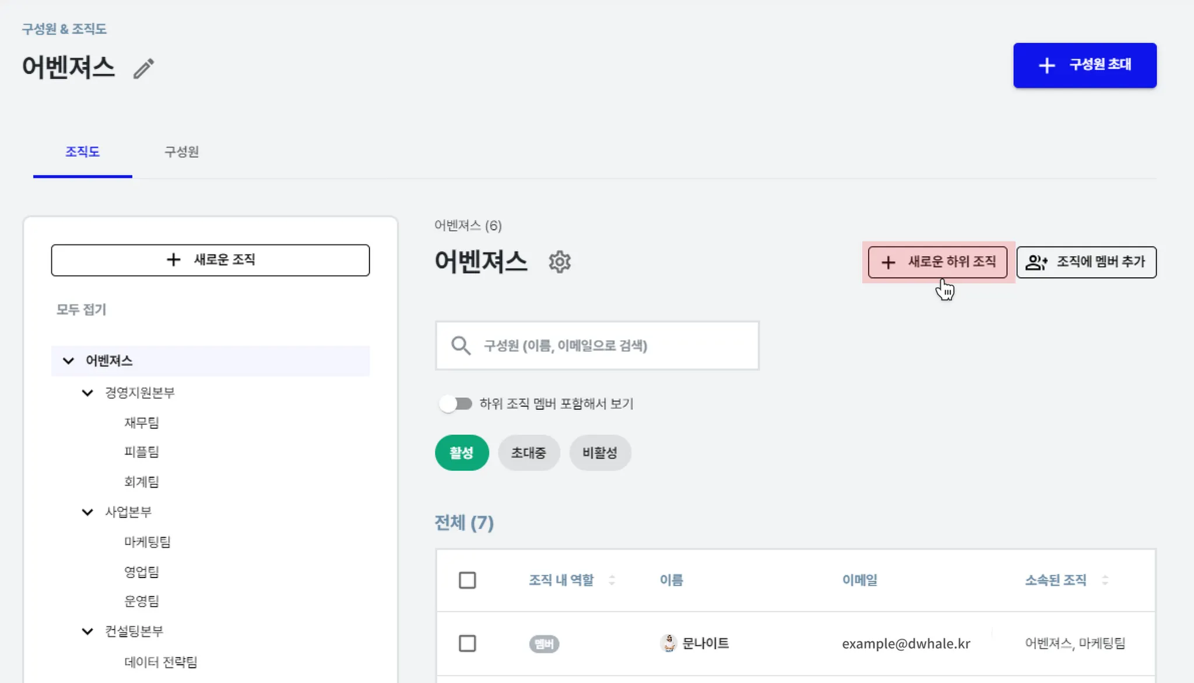This screenshot has height=683, width=1194.
Task: Click 문나이트's avatar icon
Action: [669, 643]
